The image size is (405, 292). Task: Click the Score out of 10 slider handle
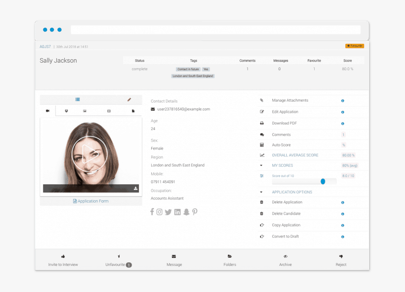tap(323, 181)
